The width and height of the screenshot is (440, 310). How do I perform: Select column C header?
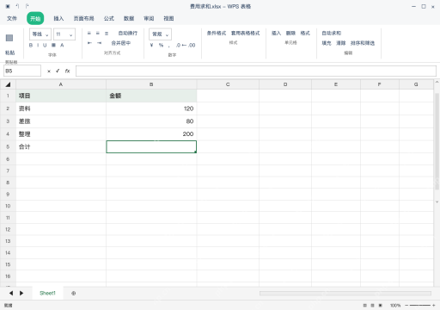click(x=228, y=84)
